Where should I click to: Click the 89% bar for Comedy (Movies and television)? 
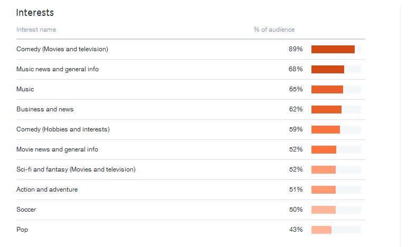click(333, 49)
